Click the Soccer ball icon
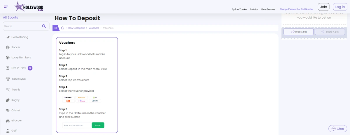 tap(8, 47)
